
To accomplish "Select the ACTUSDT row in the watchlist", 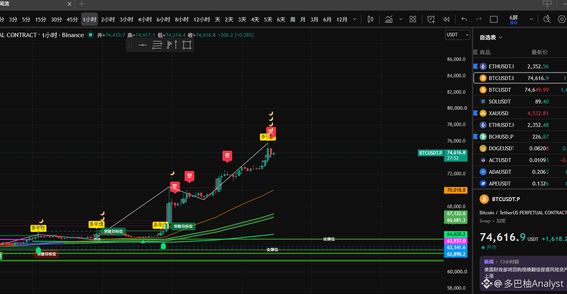I will 520,160.
